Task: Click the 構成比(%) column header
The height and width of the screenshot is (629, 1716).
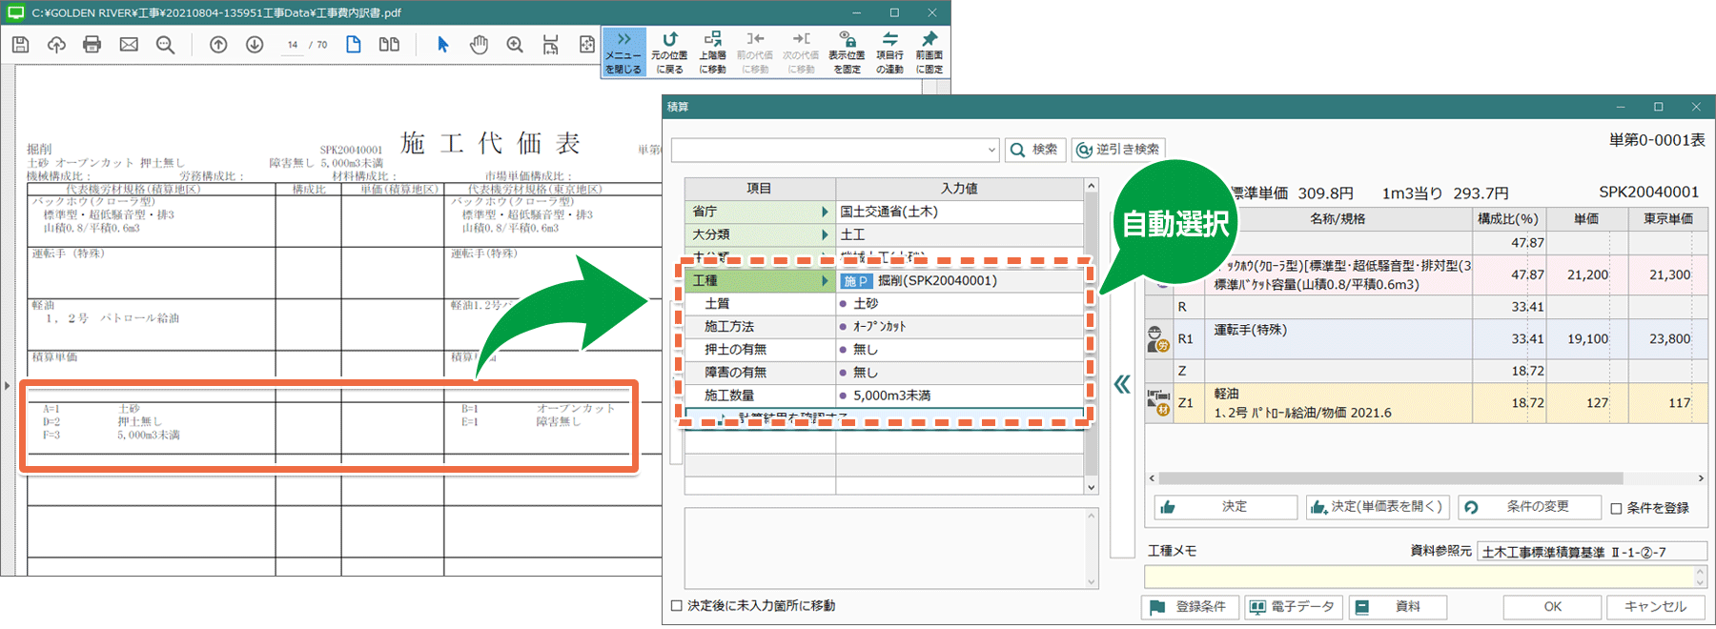Action: (1508, 219)
